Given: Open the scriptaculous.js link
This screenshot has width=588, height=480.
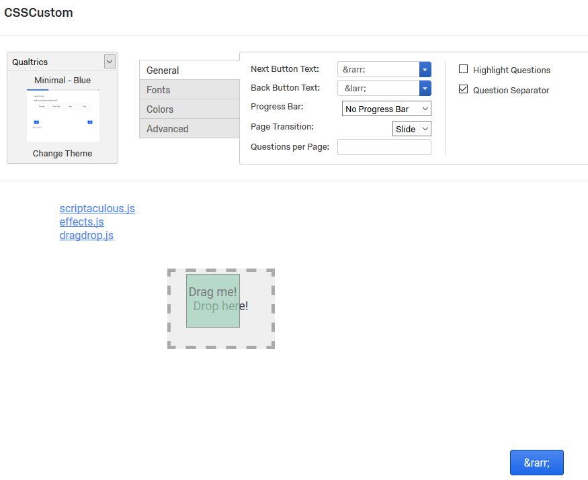Looking at the screenshot, I should (97, 208).
